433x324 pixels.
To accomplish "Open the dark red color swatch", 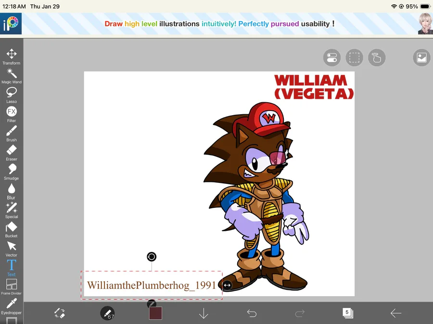I will [x=155, y=313].
